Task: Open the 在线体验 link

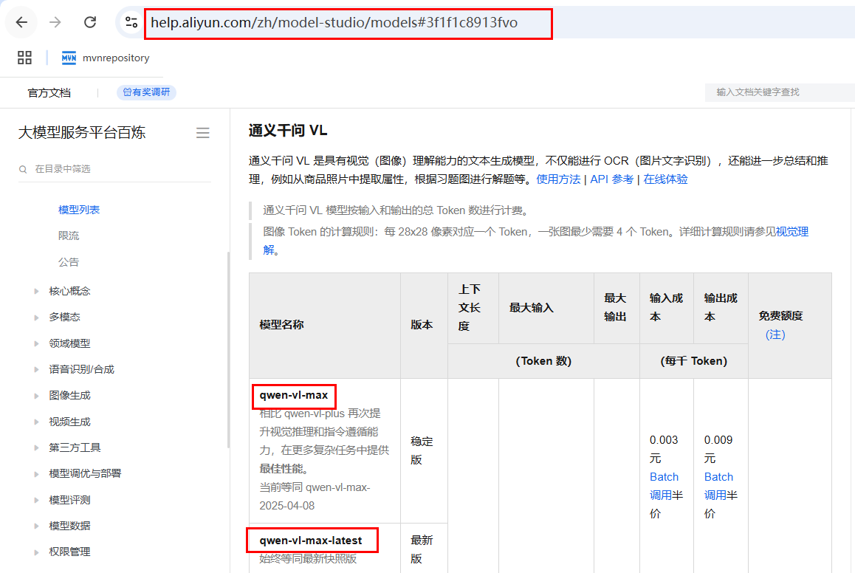Action: [x=665, y=179]
